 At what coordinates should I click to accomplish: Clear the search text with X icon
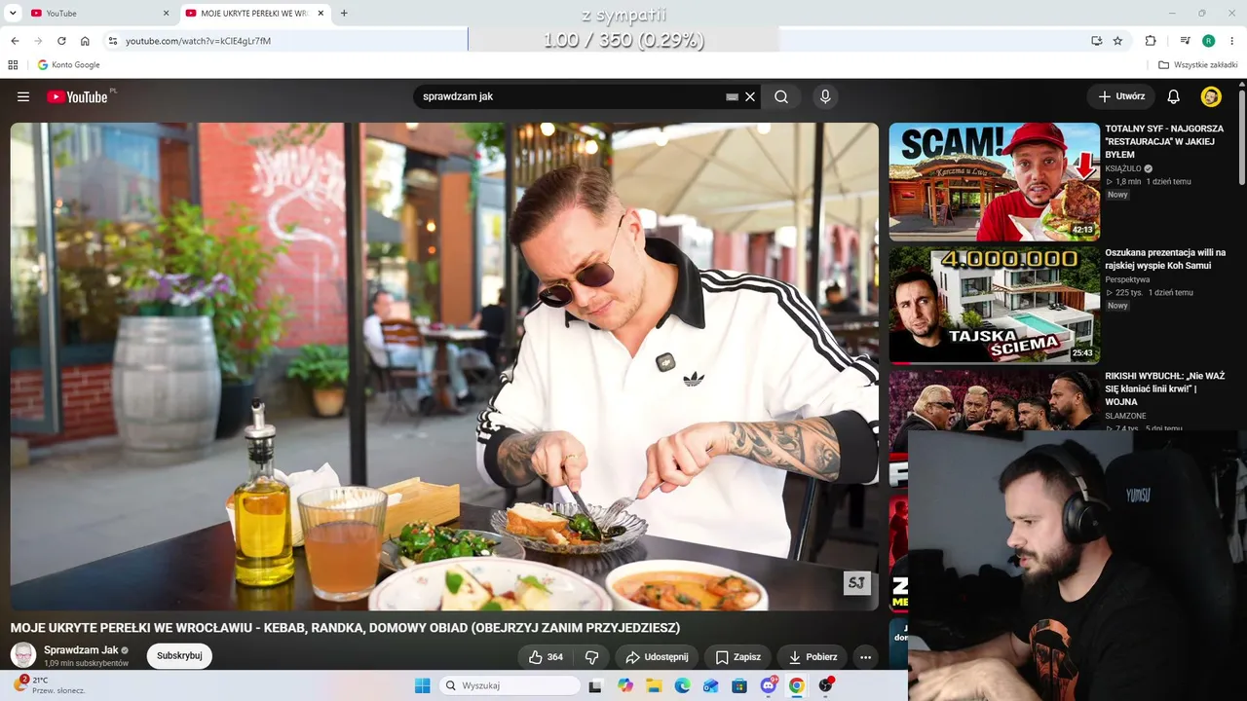click(750, 96)
